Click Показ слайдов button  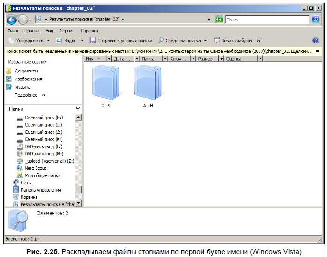tap(232, 40)
